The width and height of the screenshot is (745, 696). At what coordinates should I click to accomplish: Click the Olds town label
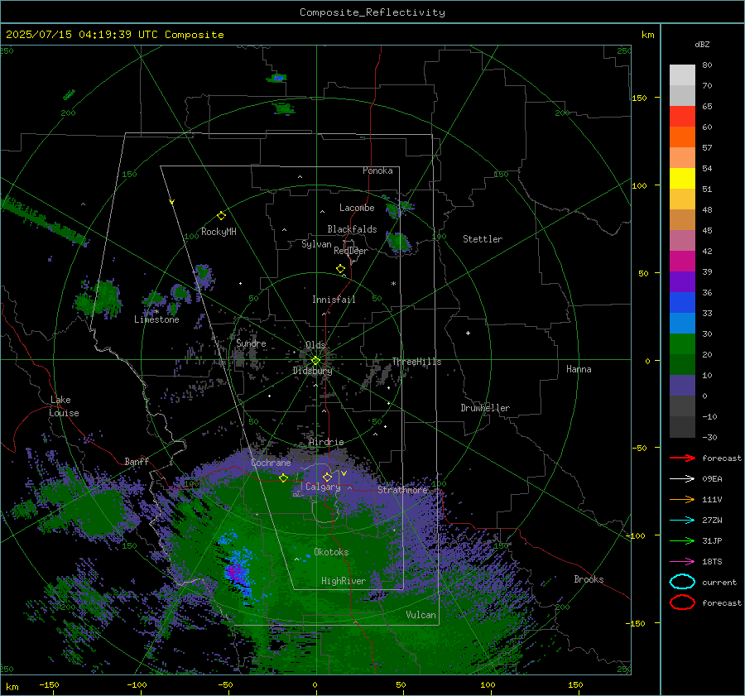click(x=315, y=345)
